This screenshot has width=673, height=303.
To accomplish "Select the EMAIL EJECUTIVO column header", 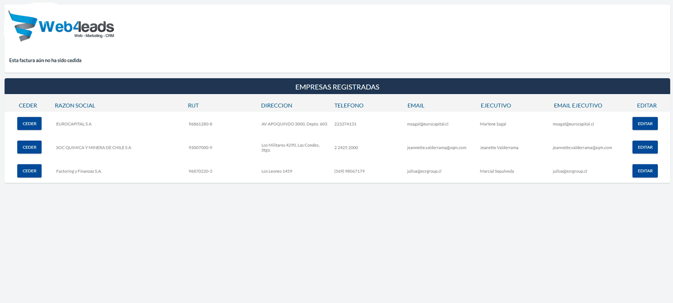I will tap(578, 105).
